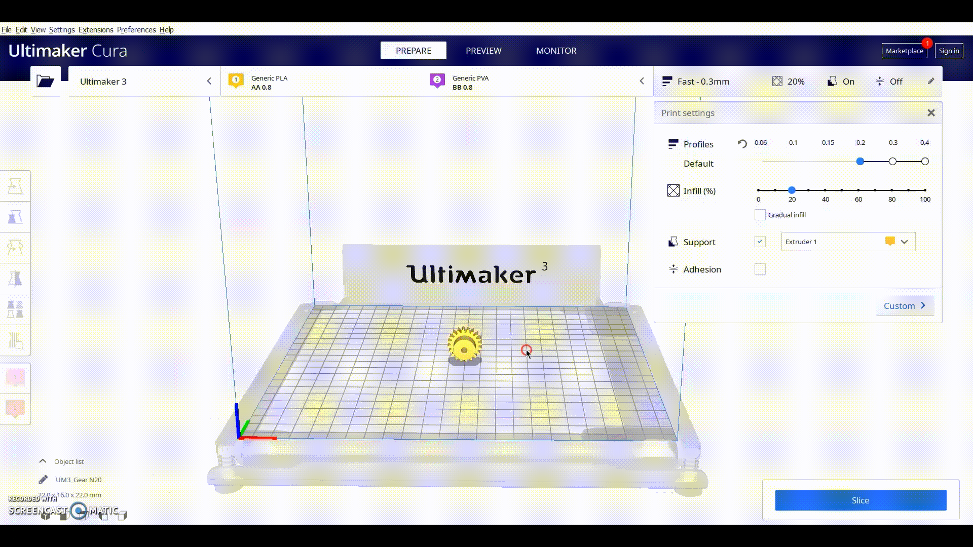Open the Preferences menu

[136, 30]
